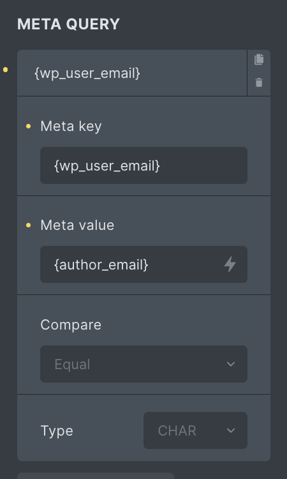The height and width of the screenshot is (479, 287).
Task: Focus the Meta key input field
Action: 143,165
